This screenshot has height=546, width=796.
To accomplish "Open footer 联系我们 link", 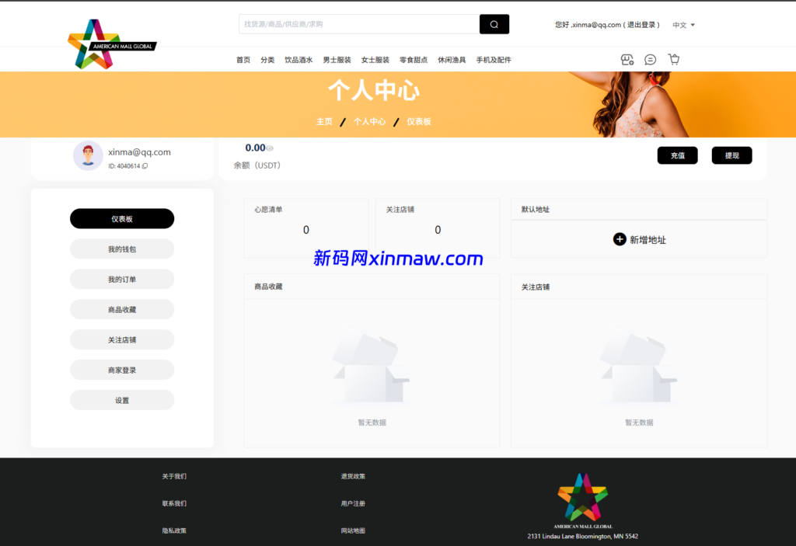I will (174, 503).
